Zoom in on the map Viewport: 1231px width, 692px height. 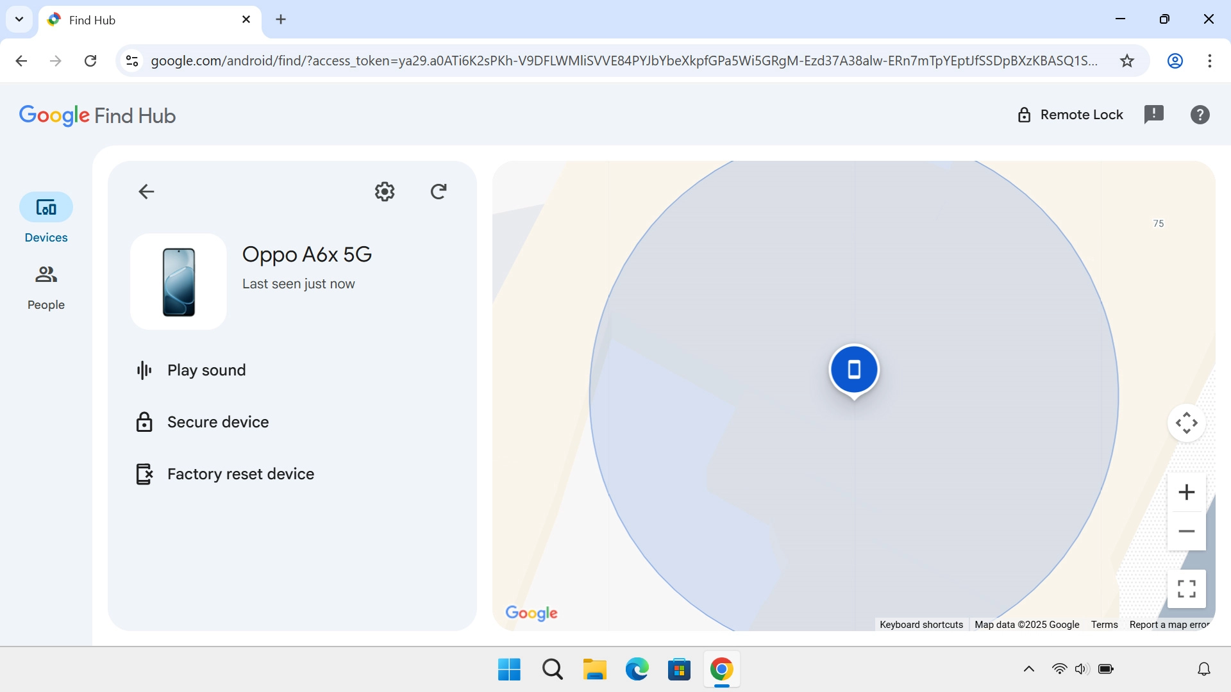point(1186,492)
